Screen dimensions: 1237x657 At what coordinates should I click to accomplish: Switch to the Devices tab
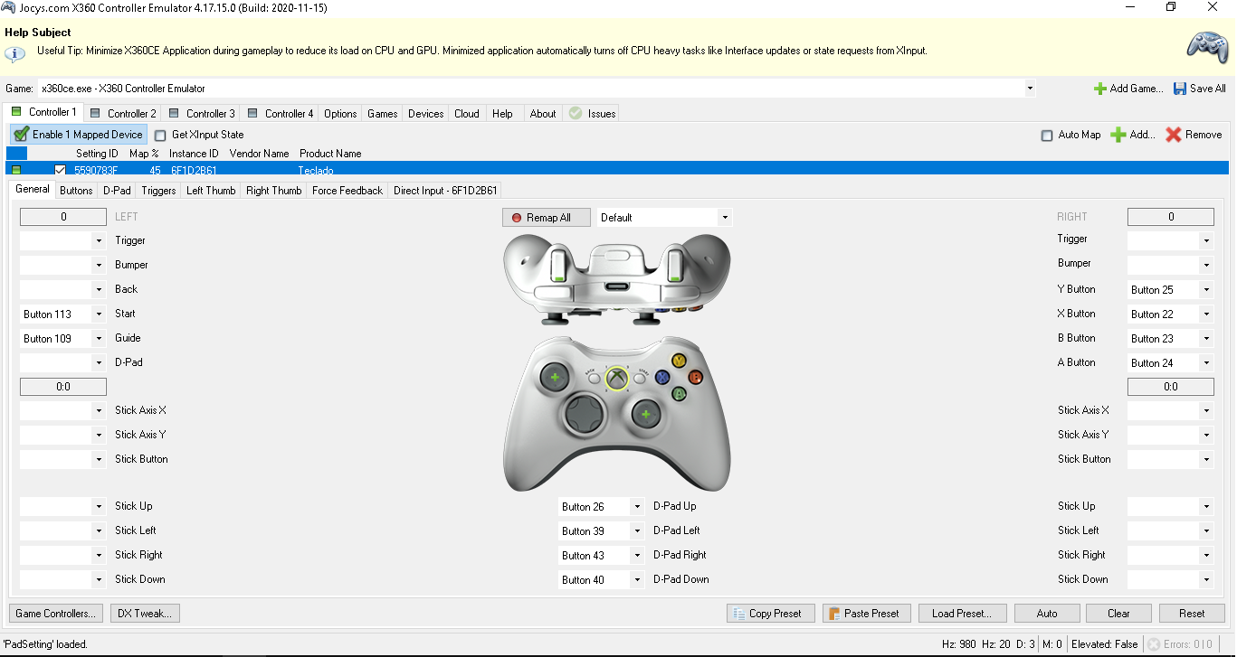(426, 114)
